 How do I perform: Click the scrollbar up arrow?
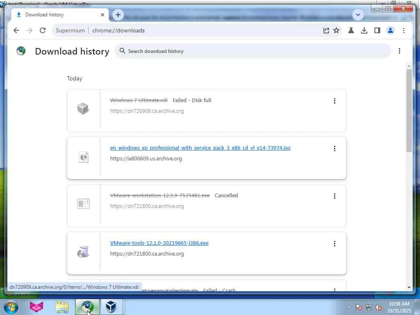409,66
